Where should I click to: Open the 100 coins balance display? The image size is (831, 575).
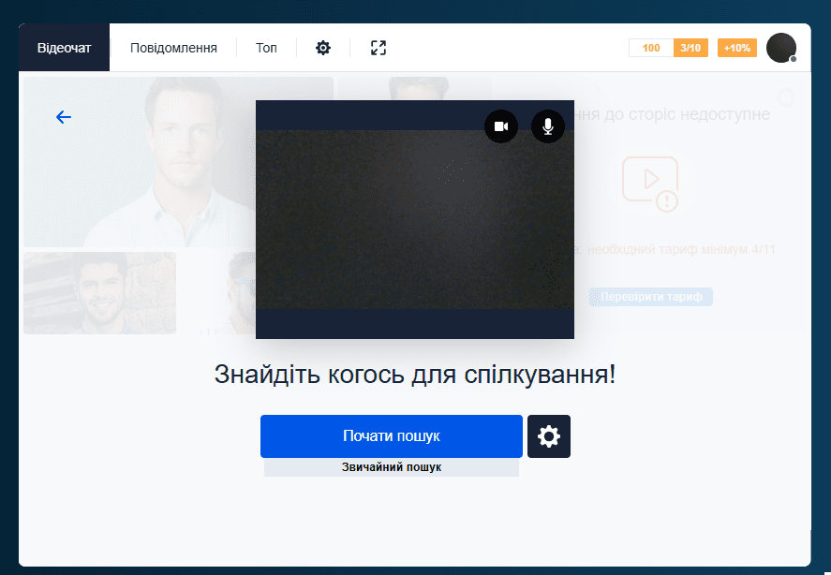point(650,47)
